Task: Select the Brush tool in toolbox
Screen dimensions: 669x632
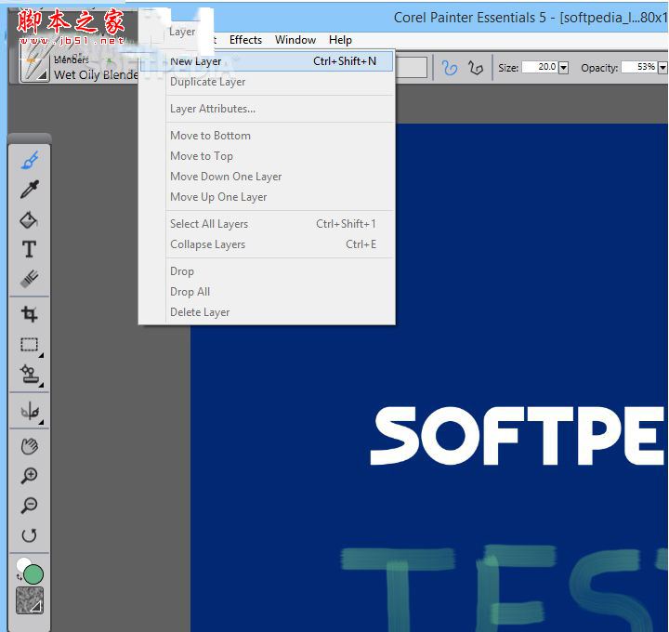Action: click(x=30, y=161)
